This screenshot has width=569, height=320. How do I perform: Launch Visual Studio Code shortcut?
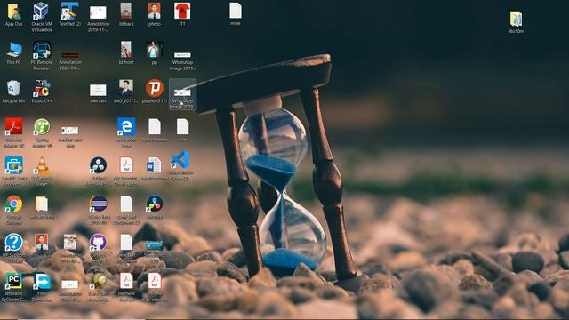[x=180, y=165]
